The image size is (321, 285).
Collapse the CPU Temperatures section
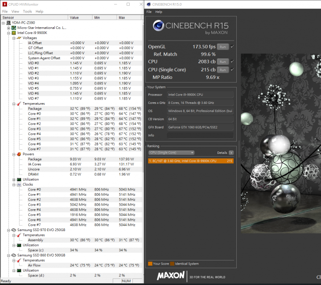tap(14, 104)
